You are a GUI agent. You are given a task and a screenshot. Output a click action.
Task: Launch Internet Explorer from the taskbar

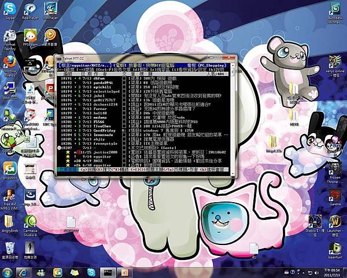coord(23,273)
